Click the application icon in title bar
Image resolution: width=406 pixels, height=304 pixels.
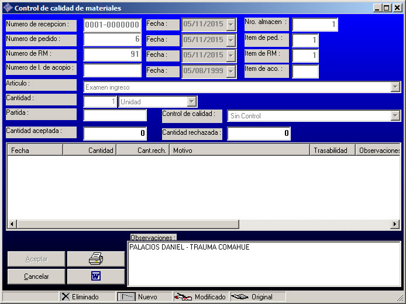tap(7, 8)
